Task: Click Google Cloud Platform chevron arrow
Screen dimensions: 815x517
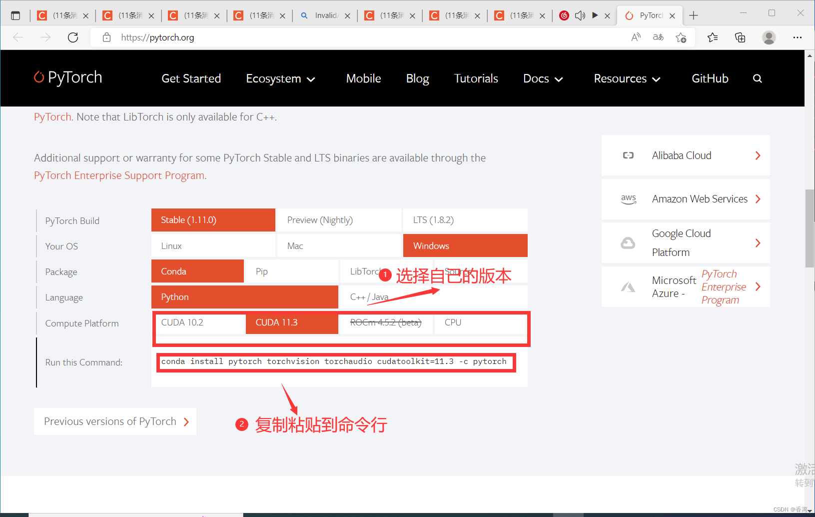Action: coord(758,243)
